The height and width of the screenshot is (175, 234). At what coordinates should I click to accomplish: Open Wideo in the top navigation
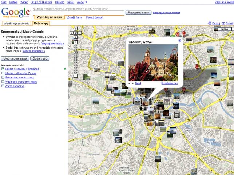coord(24,2)
